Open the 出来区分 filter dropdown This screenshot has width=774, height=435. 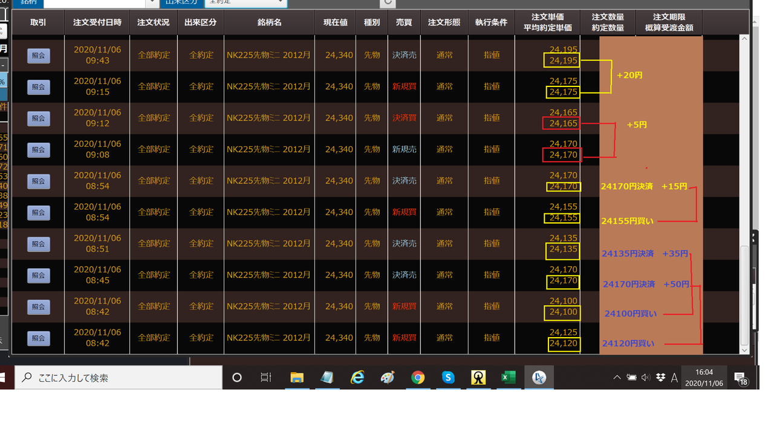[x=246, y=3]
